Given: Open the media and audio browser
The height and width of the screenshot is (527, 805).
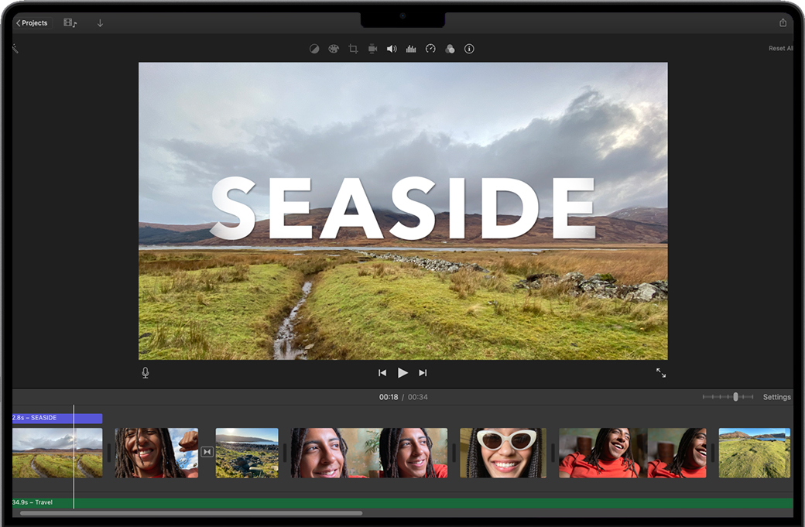Looking at the screenshot, I should [x=70, y=23].
